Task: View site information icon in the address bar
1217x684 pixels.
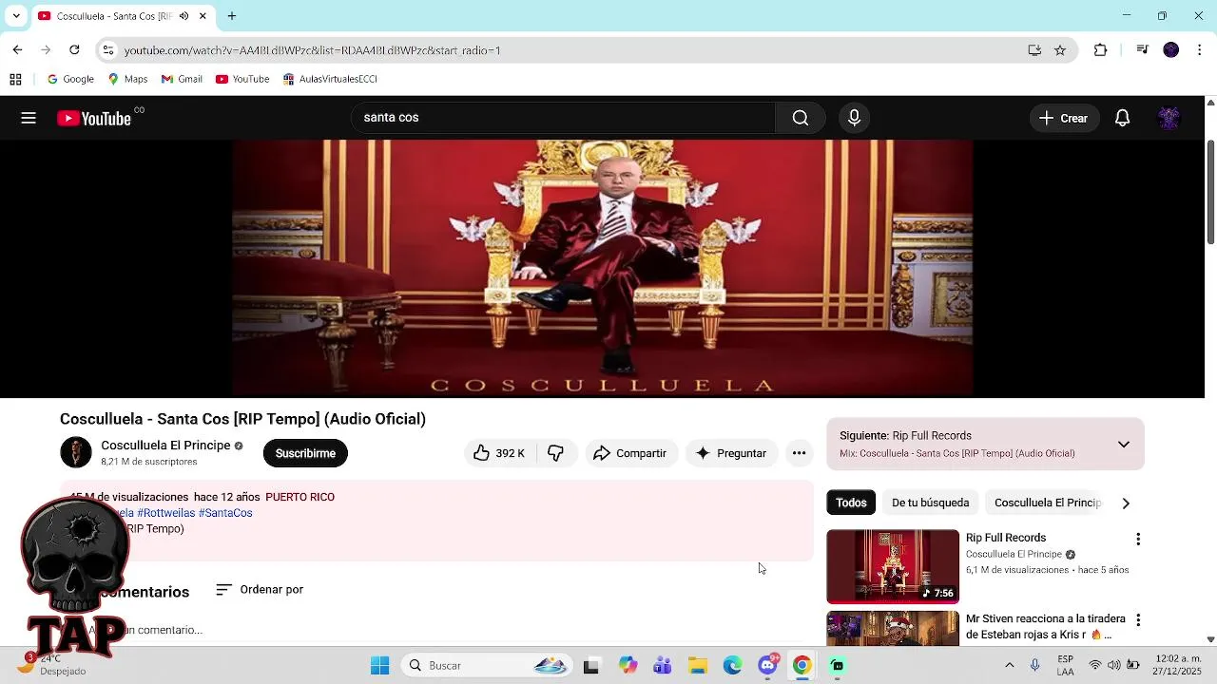Action: tap(108, 50)
